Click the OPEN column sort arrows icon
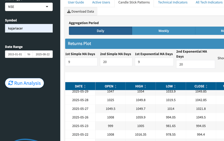The image size is (224, 141). 116,86
